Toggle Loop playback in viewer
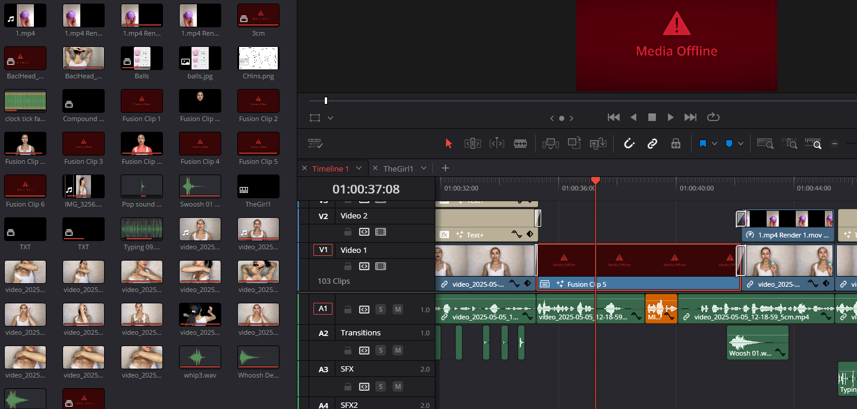This screenshot has width=857, height=409. [x=713, y=118]
